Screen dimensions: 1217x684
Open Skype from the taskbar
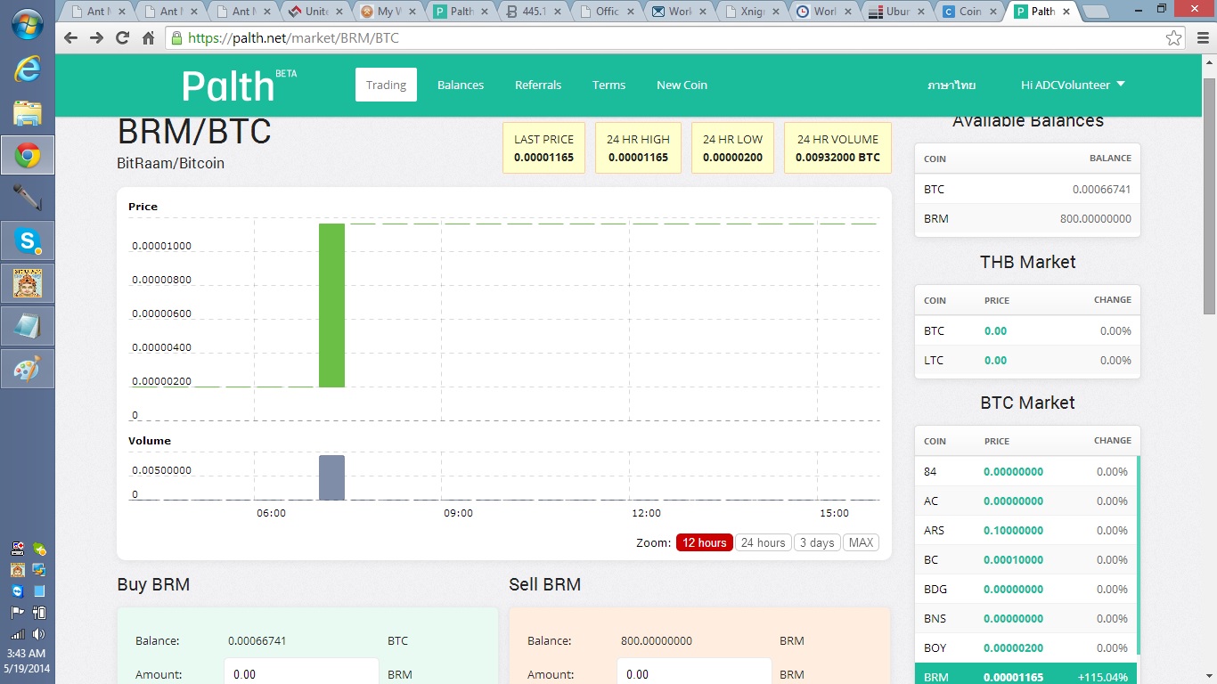point(27,240)
